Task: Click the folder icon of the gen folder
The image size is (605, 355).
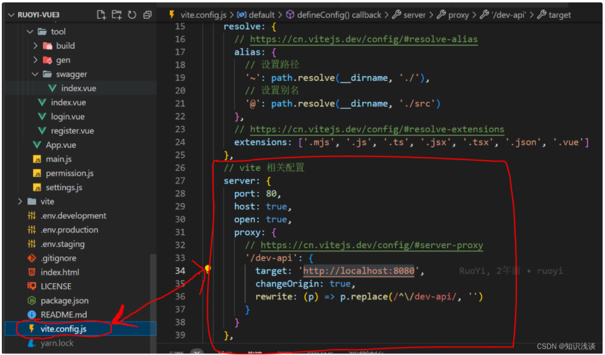Action: [48, 60]
